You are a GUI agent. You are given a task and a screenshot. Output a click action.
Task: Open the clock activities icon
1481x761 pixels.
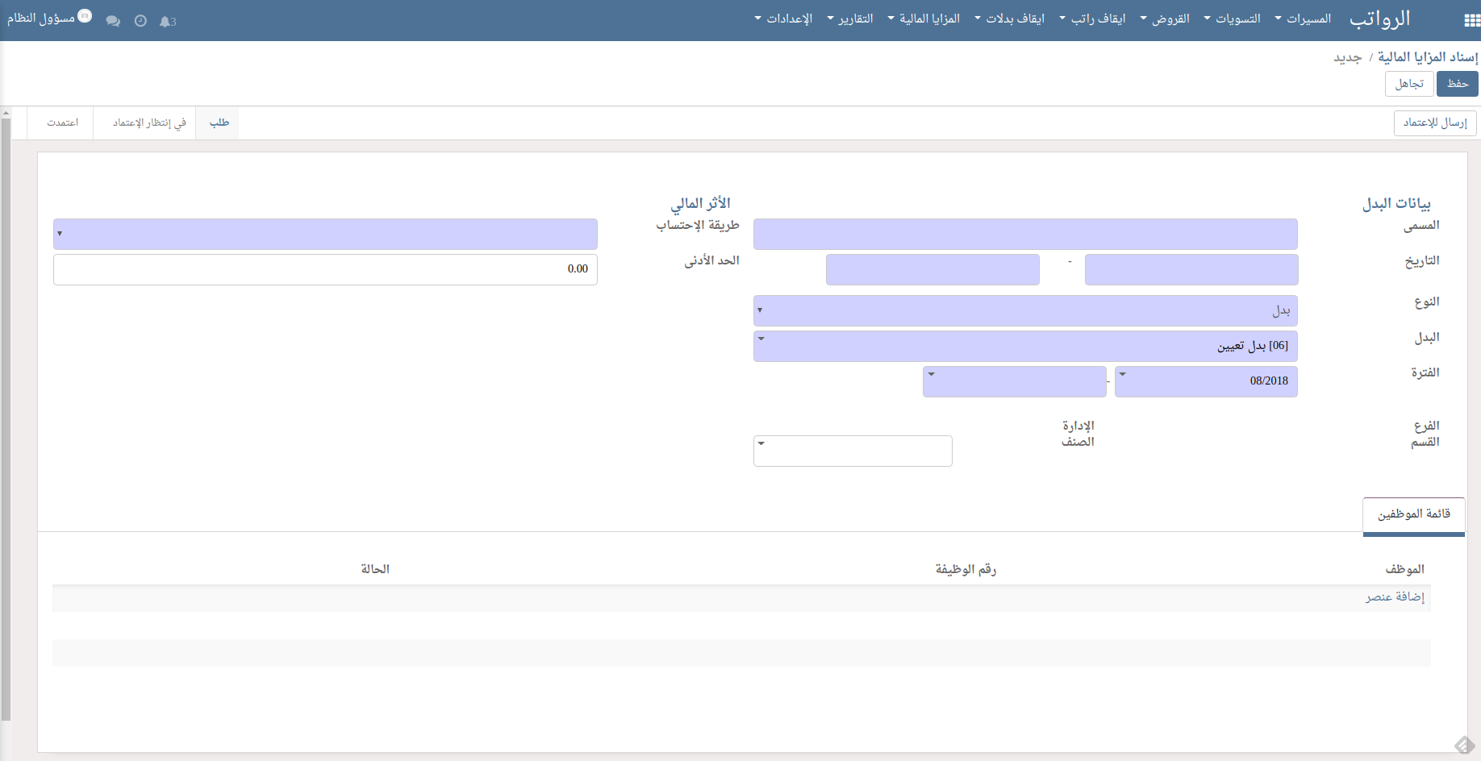click(140, 22)
